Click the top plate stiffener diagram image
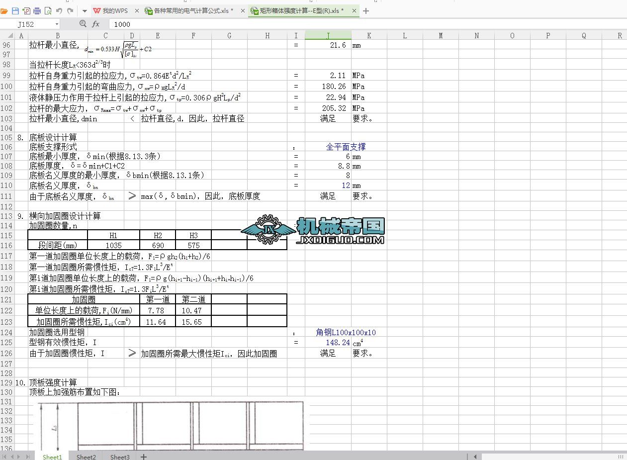 [x=171, y=425]
